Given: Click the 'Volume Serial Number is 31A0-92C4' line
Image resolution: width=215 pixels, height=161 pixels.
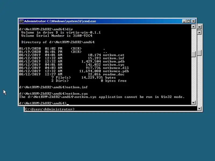Looking at the screenshot, I should click(x=57, y=36).
